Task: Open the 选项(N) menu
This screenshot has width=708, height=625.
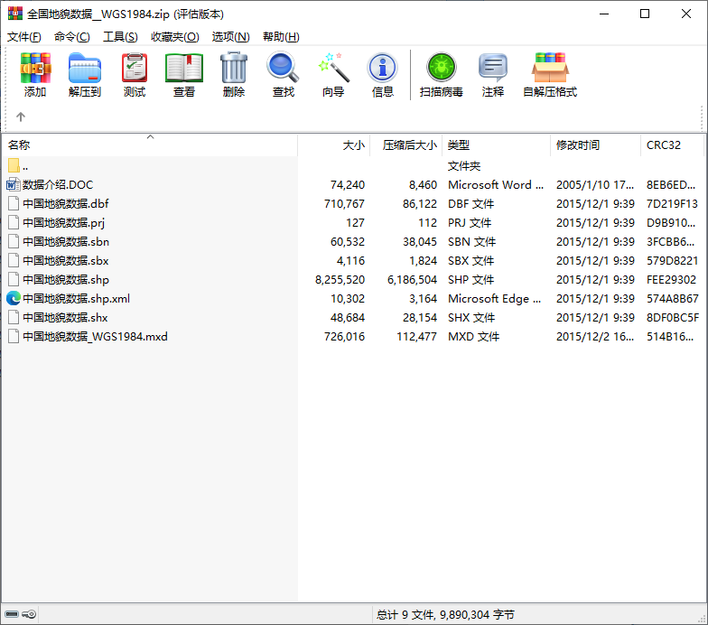Action: pos(231,36)
